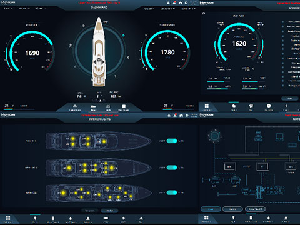Toggle large stern light on Main Deck plan
This screenshot has height=225, width=300.
(x=63, y=193)
